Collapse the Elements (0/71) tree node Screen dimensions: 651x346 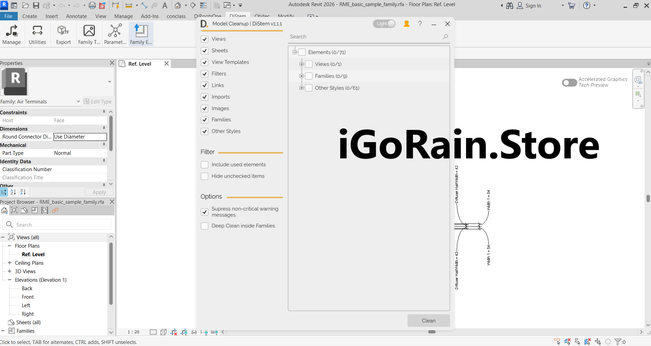point(294,52)
